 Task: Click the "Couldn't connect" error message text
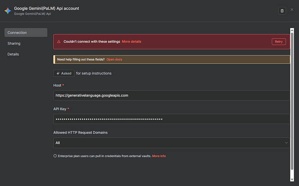pos(91,42)
